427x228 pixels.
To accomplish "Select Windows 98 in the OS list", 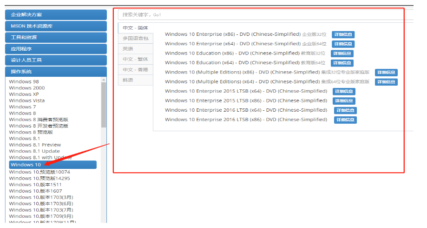I will tap(24, 81).
